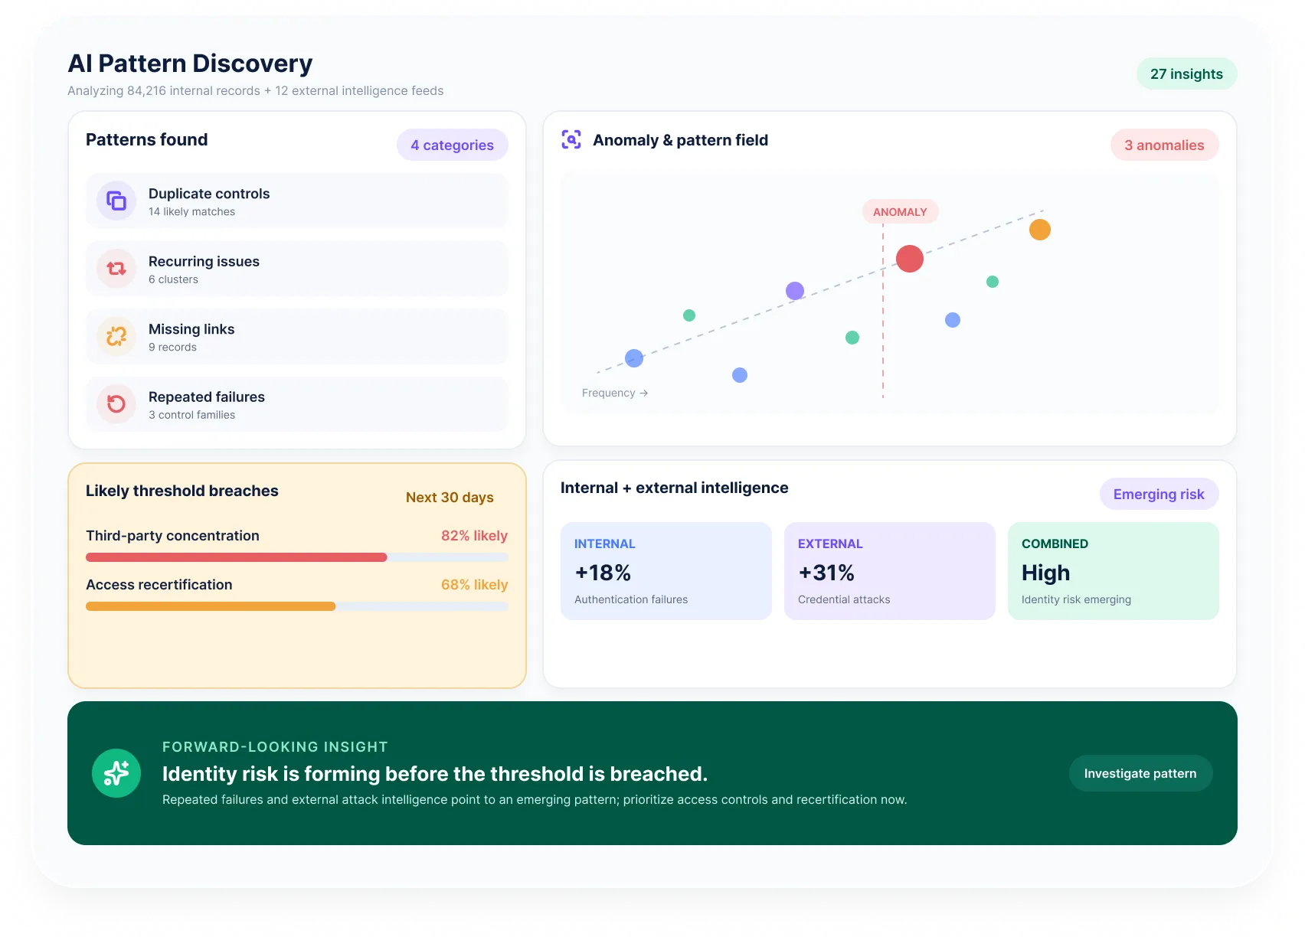1305x937 pixels.
Task: Open the Missing links row
Action: (297, 336)
